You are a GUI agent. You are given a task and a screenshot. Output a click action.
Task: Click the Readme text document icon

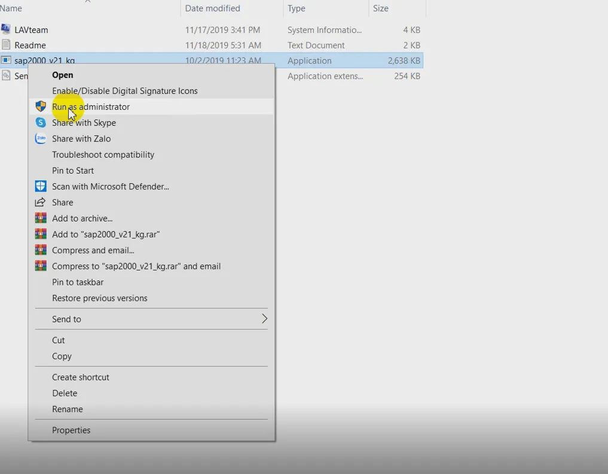(8, 45)
